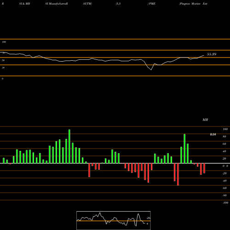Click the -26 label in the mini chart
Image resolution: width=230 pixels, height=230 pixels.
148,218
